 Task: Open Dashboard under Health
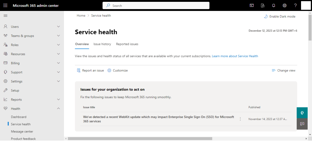tap(19, 117)
